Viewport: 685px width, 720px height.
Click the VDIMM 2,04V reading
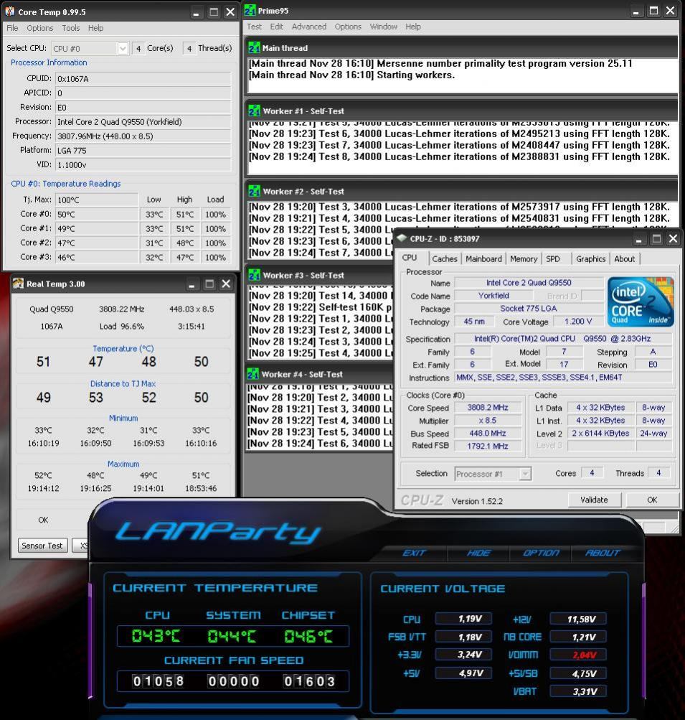(578, 655)
